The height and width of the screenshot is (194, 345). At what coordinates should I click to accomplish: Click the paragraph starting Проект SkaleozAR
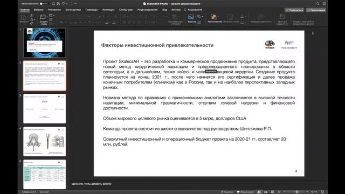tap(199, 74)
